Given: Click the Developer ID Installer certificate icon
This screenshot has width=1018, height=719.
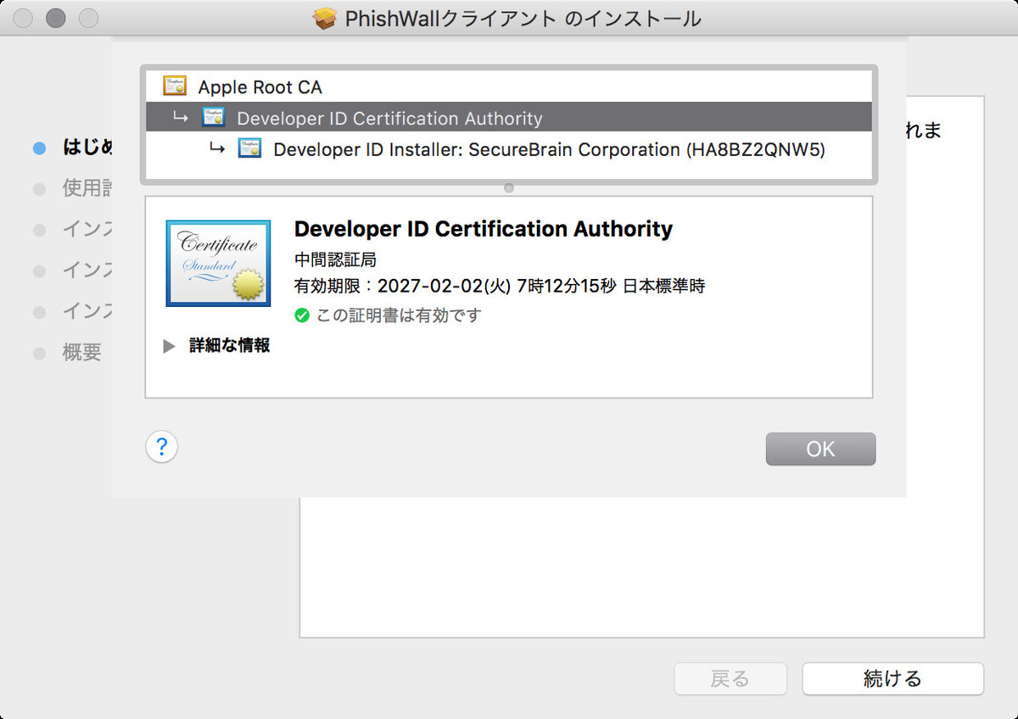Looking at the screenshot, I should 249,149.
